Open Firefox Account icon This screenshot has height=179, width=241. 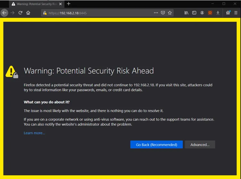(202, 13)
